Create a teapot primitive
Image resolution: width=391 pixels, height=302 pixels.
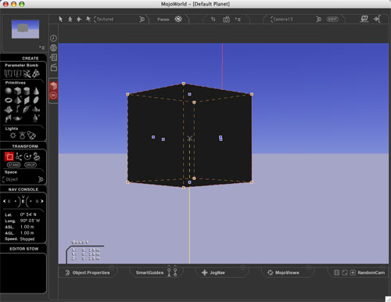17,119
